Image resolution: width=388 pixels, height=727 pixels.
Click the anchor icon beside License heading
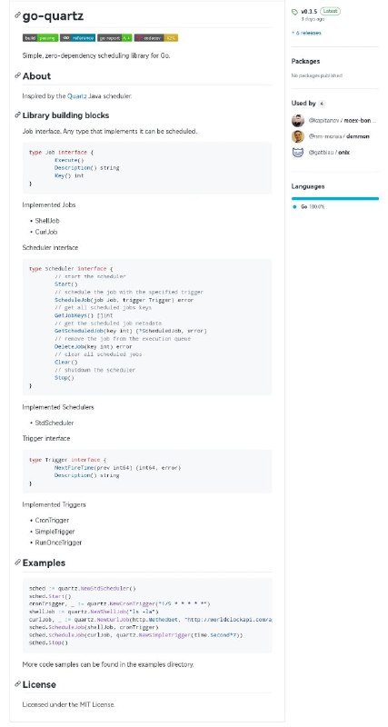pos(17,684)
